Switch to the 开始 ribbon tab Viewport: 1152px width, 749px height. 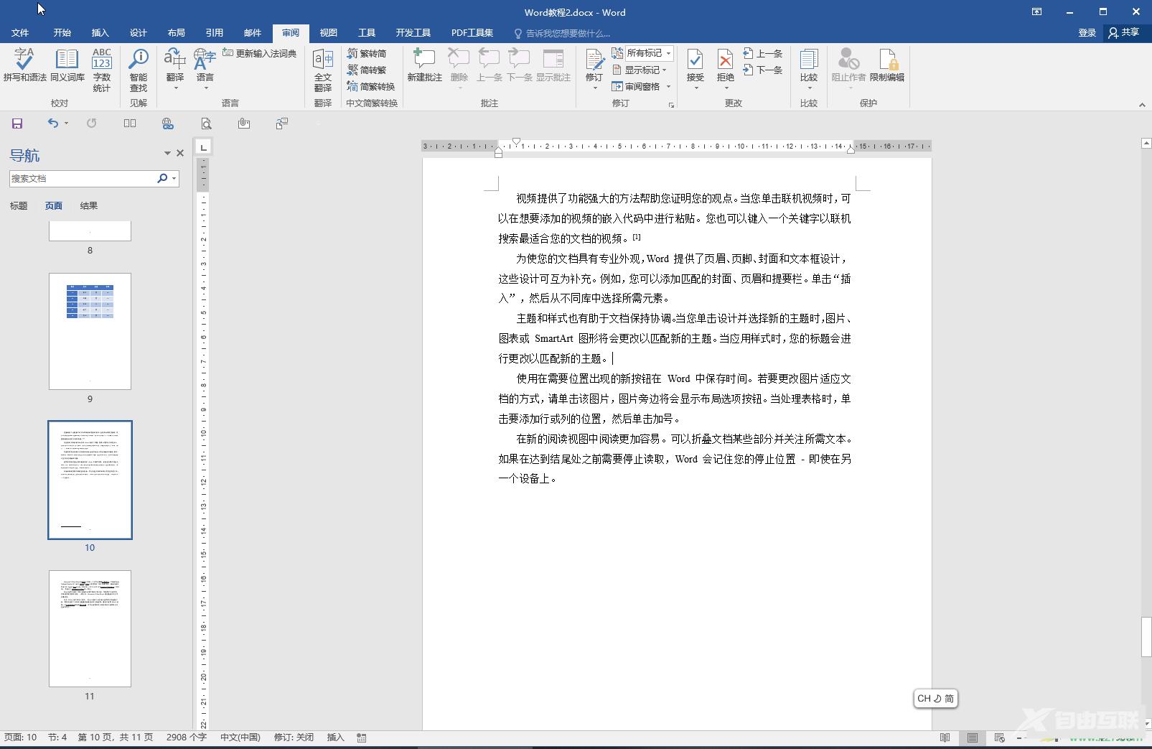coord(62,33)
